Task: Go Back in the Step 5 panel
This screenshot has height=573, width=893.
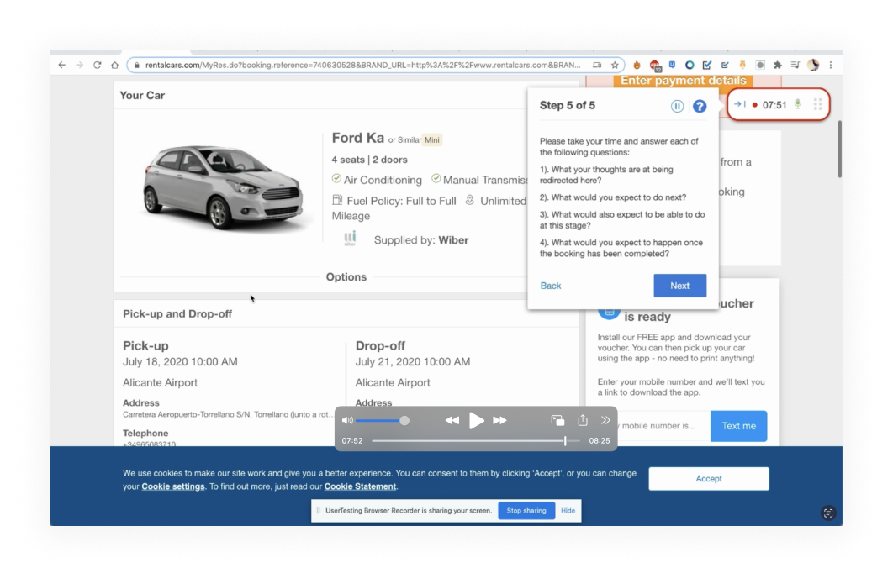Action: pos(551,286)
